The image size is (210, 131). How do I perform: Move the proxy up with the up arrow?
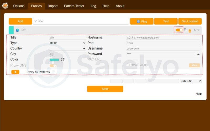(195, 30)
